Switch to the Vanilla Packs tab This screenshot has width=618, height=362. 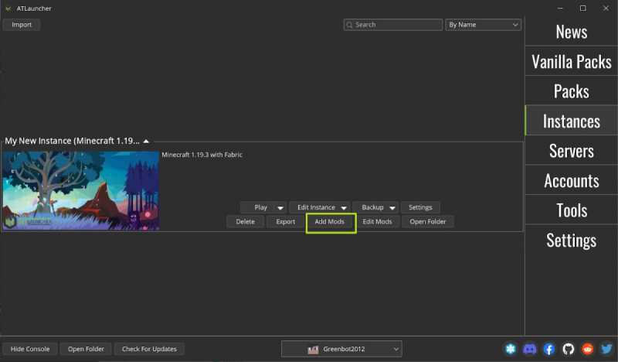coord(571,61)
